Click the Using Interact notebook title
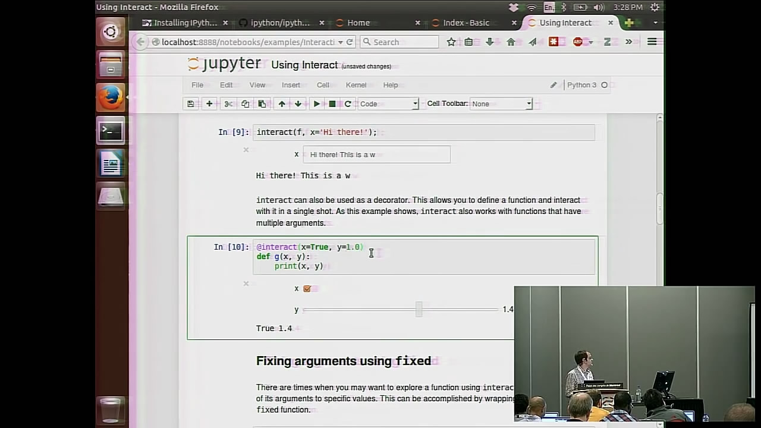This screenshot has height=428, width=761. pyautogui.click(x=304, y=65)
